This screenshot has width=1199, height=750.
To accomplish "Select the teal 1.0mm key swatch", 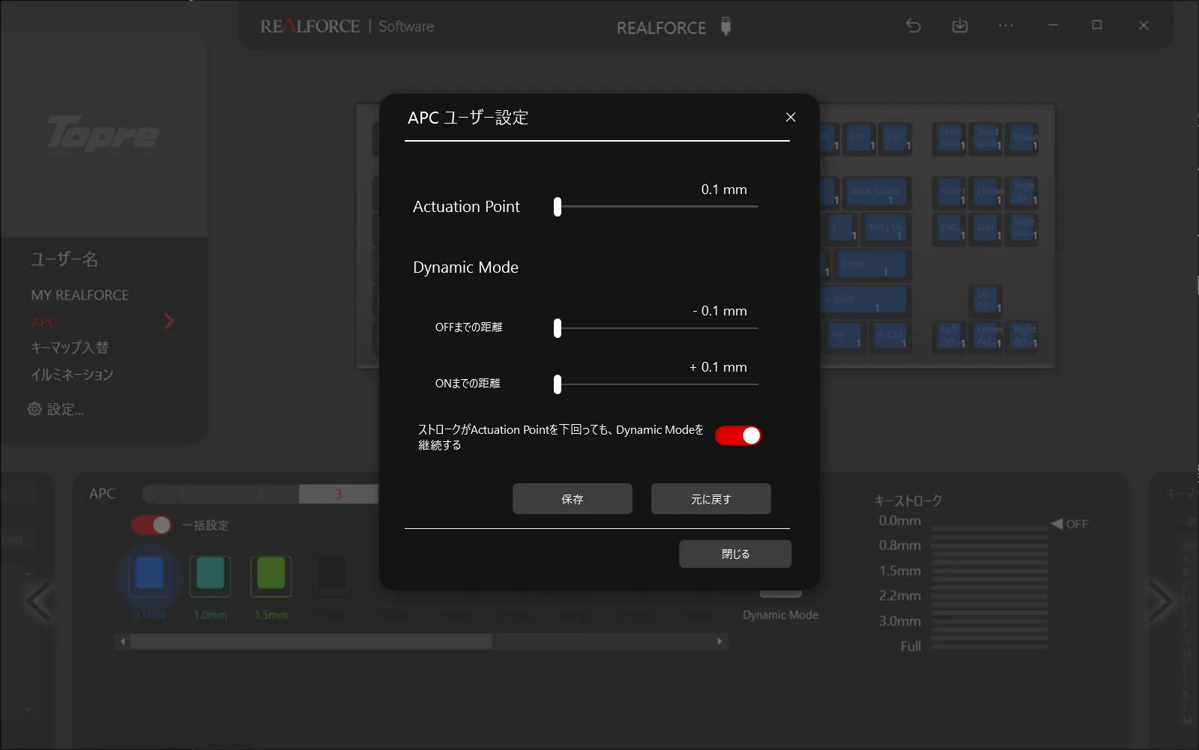I will 211,576.
